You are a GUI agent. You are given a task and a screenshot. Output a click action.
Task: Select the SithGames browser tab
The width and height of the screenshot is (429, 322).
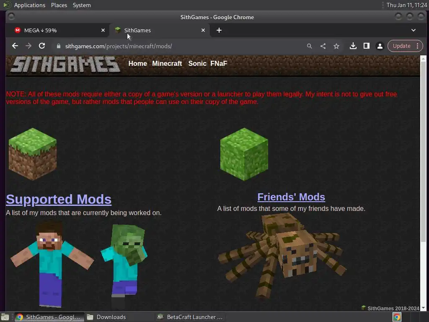click(160, 30)
